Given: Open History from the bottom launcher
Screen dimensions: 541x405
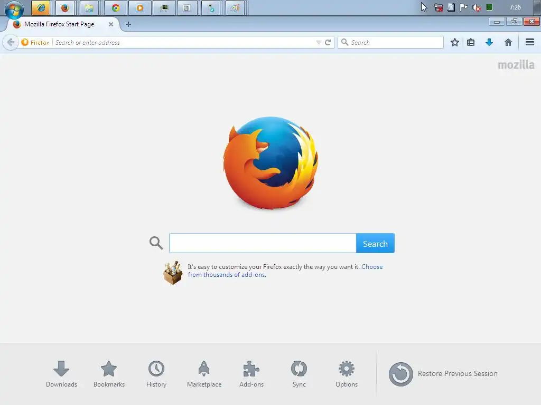Looking at the screenshot, I should click(156, 374).
